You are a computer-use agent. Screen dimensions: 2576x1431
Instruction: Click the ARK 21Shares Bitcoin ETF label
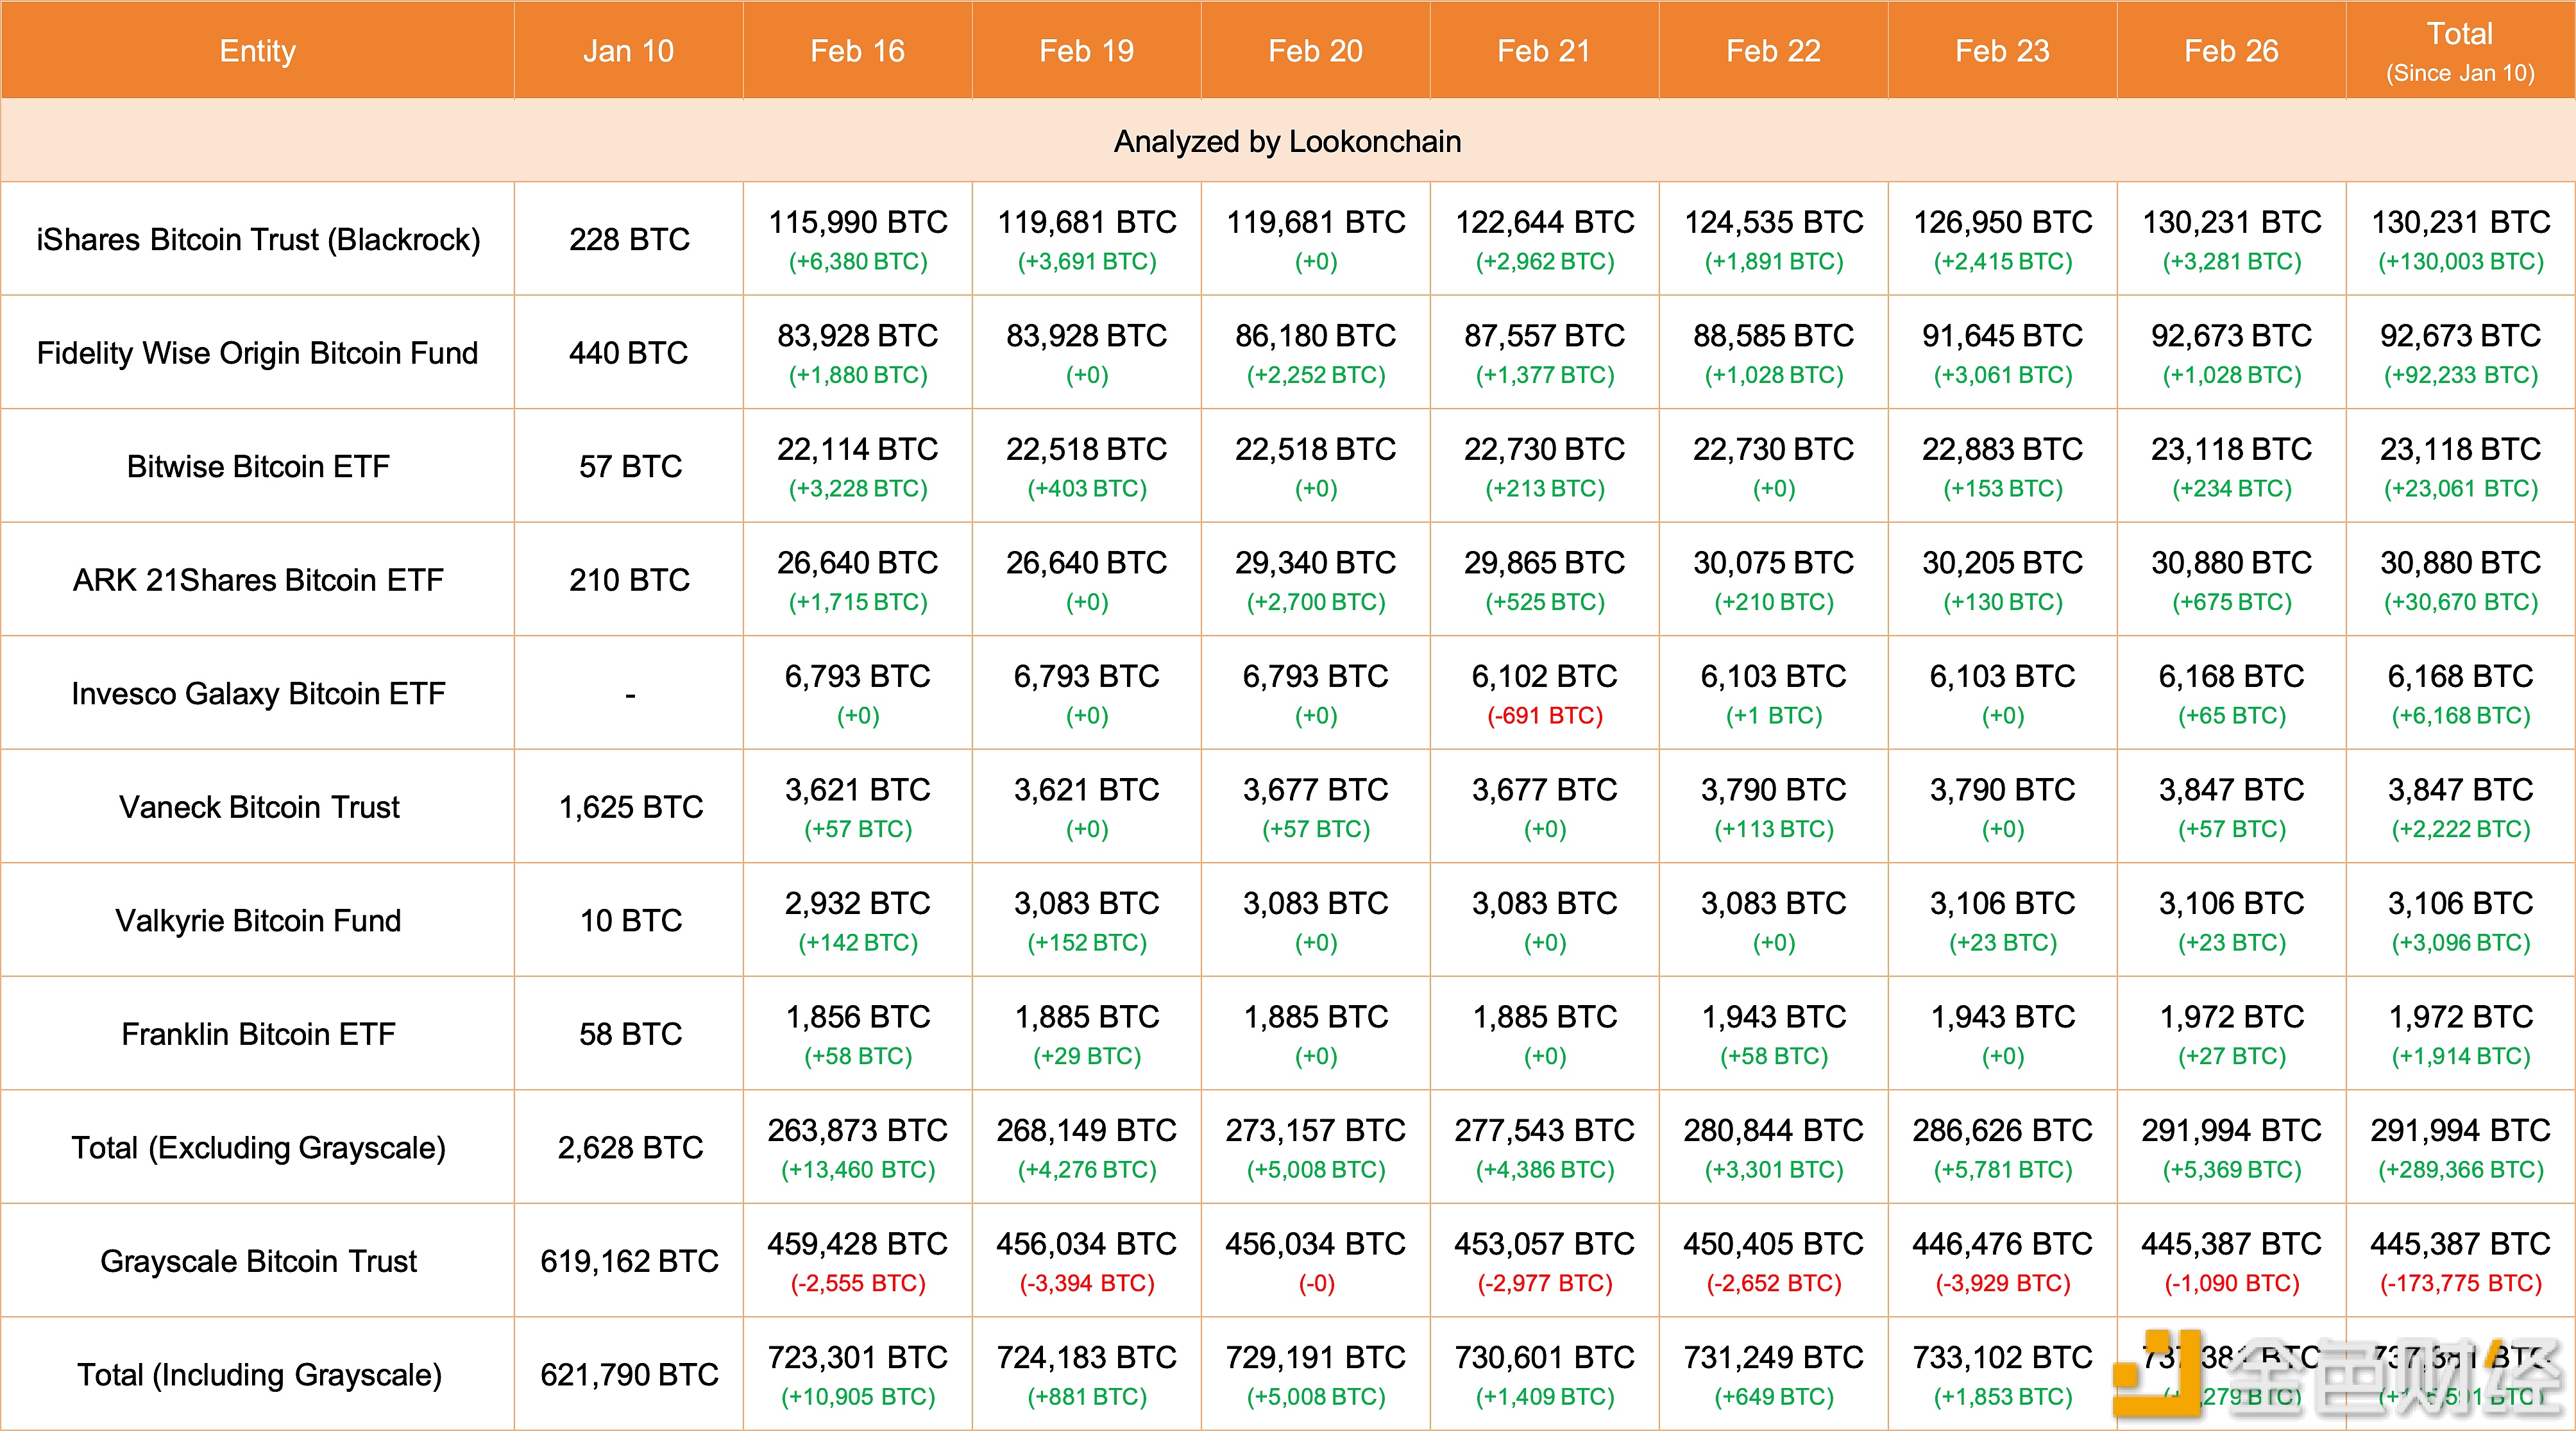(x=258, y=580)
